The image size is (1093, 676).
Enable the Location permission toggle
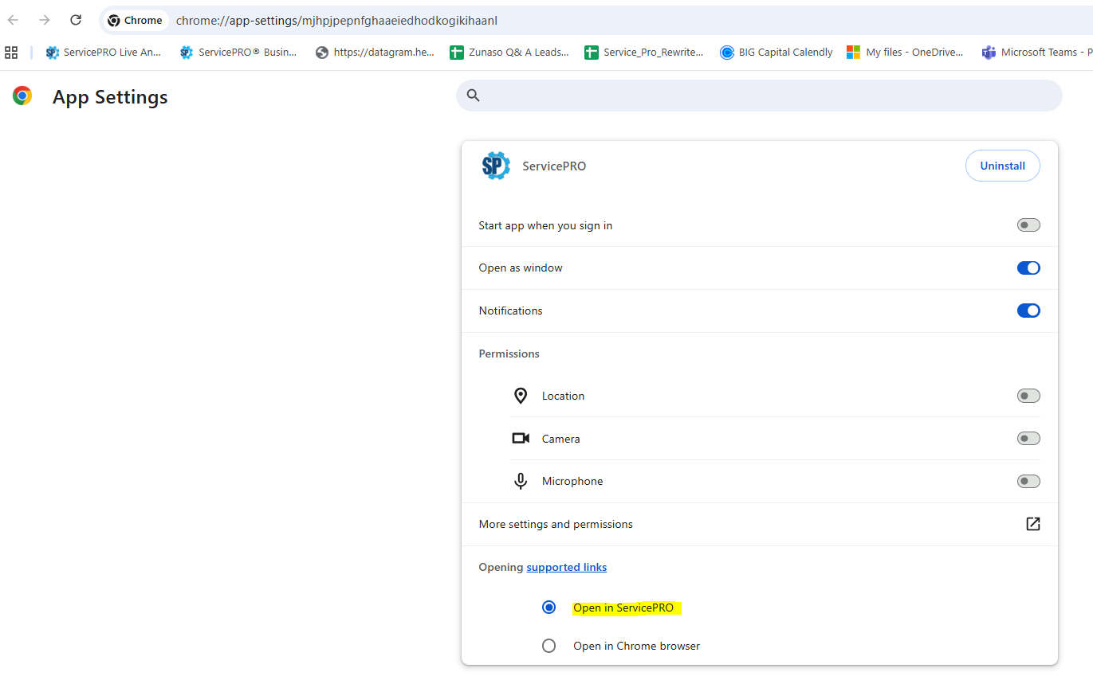(x=1028, y=396)
